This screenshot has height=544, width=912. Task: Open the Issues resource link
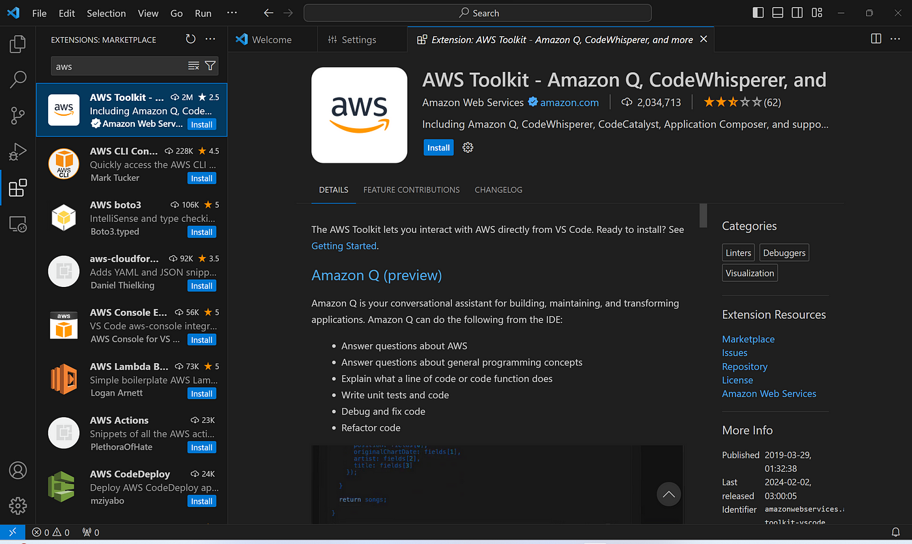(735, 353)
